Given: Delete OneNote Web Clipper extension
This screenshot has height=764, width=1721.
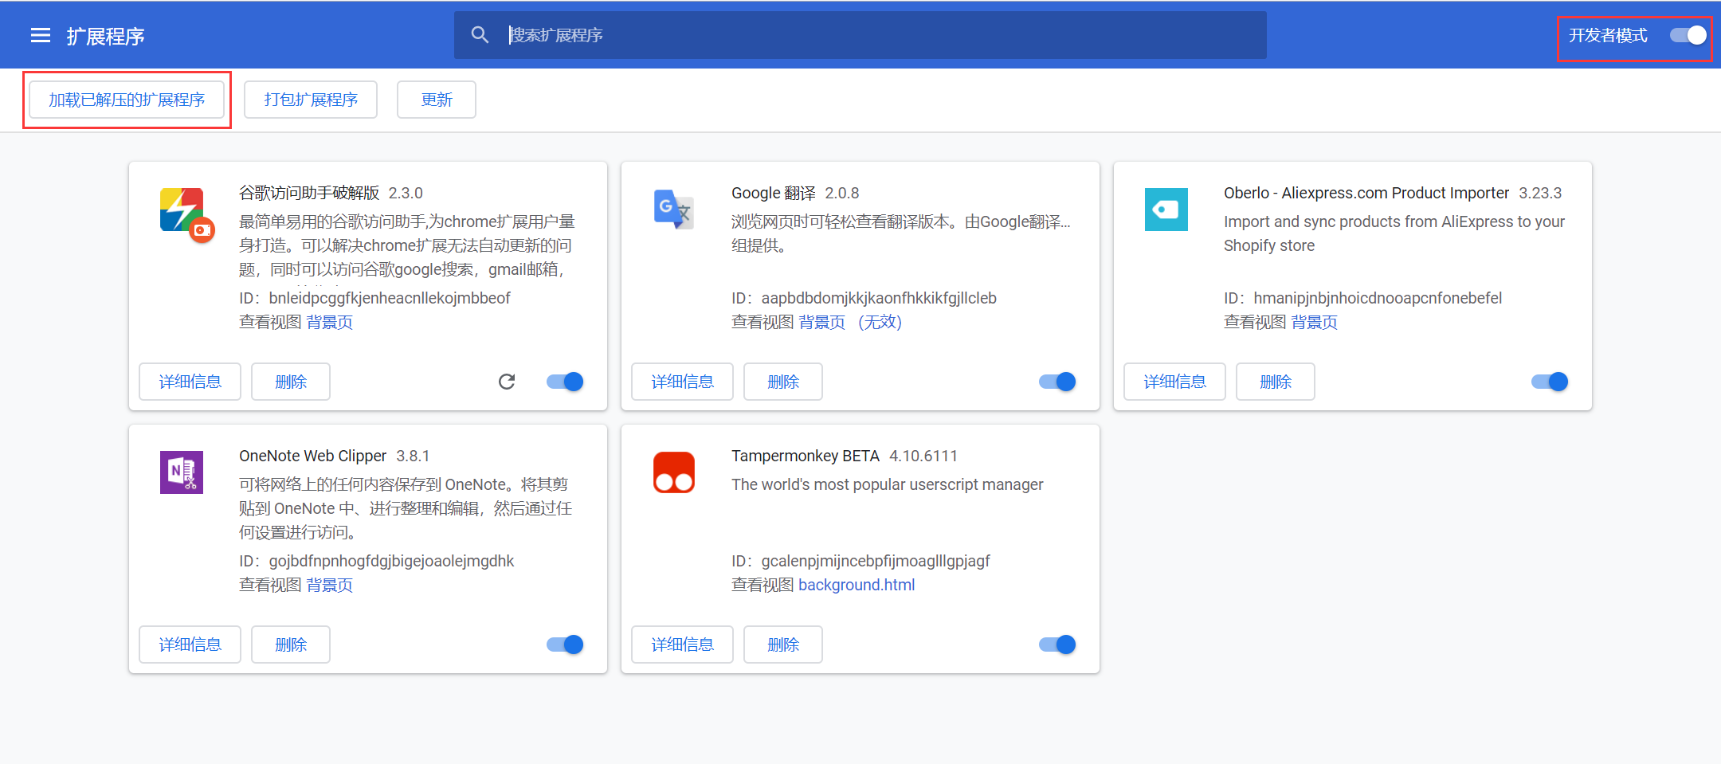Looking at the screenshot, I should [x=291, y=645].
